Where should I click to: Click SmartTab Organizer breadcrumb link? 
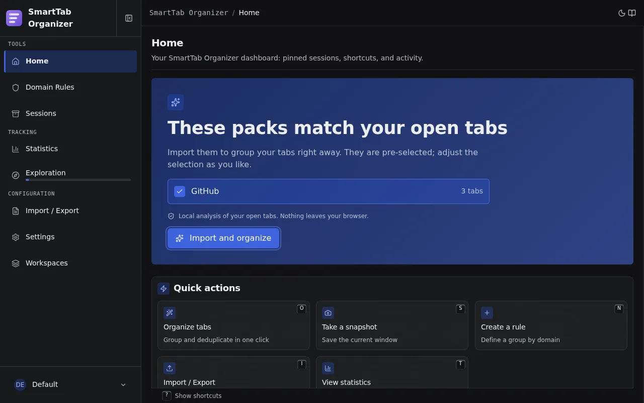pos(189,13)
